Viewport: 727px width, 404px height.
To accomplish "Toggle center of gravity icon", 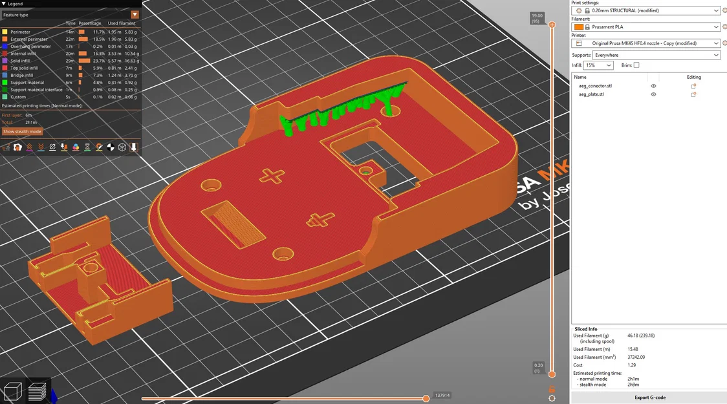I will point(111,147).
